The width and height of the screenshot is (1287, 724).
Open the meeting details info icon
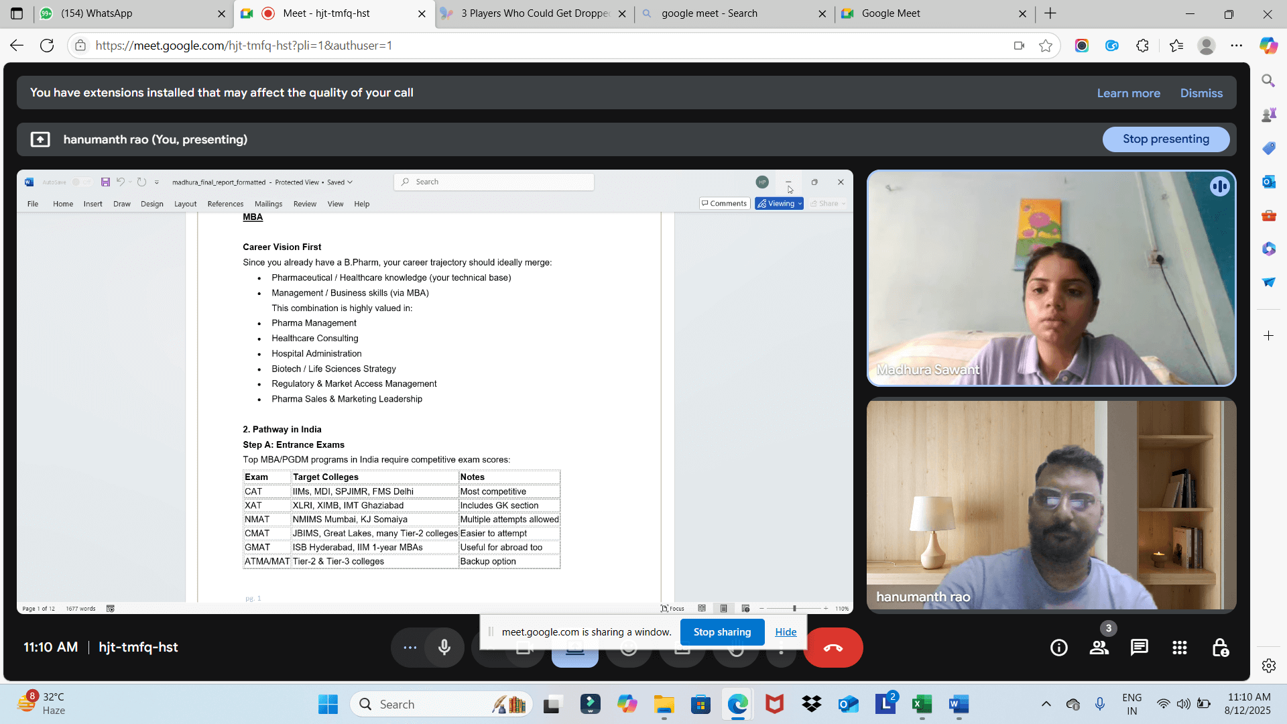[x=1058, y=648]
